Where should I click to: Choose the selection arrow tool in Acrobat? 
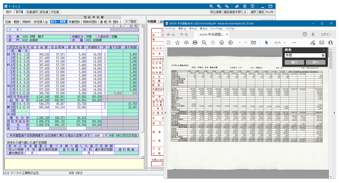click(266, 43)
